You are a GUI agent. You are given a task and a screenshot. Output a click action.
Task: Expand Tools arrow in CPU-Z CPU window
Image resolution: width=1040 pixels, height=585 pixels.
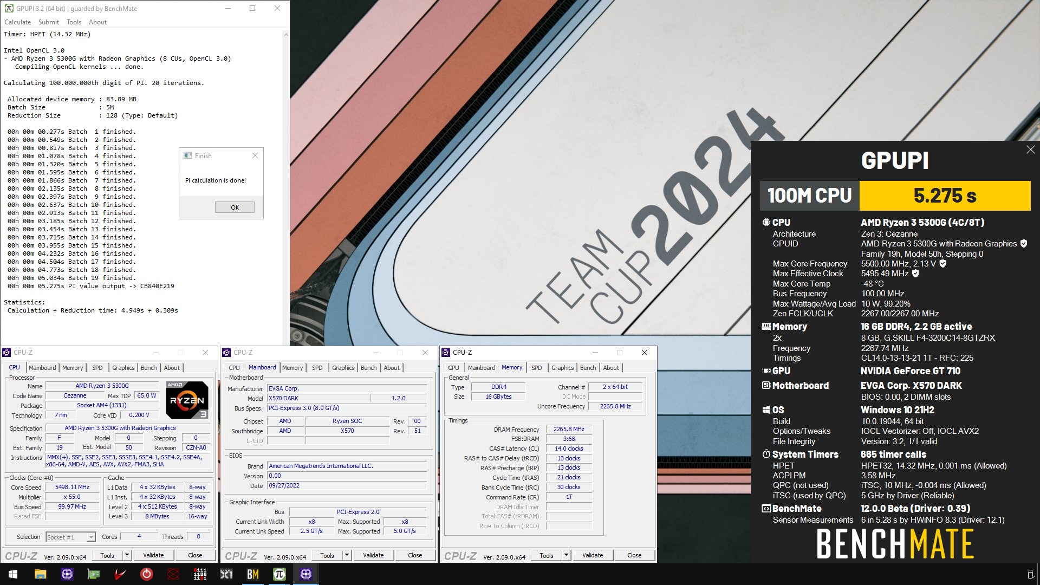click(127, 555)
